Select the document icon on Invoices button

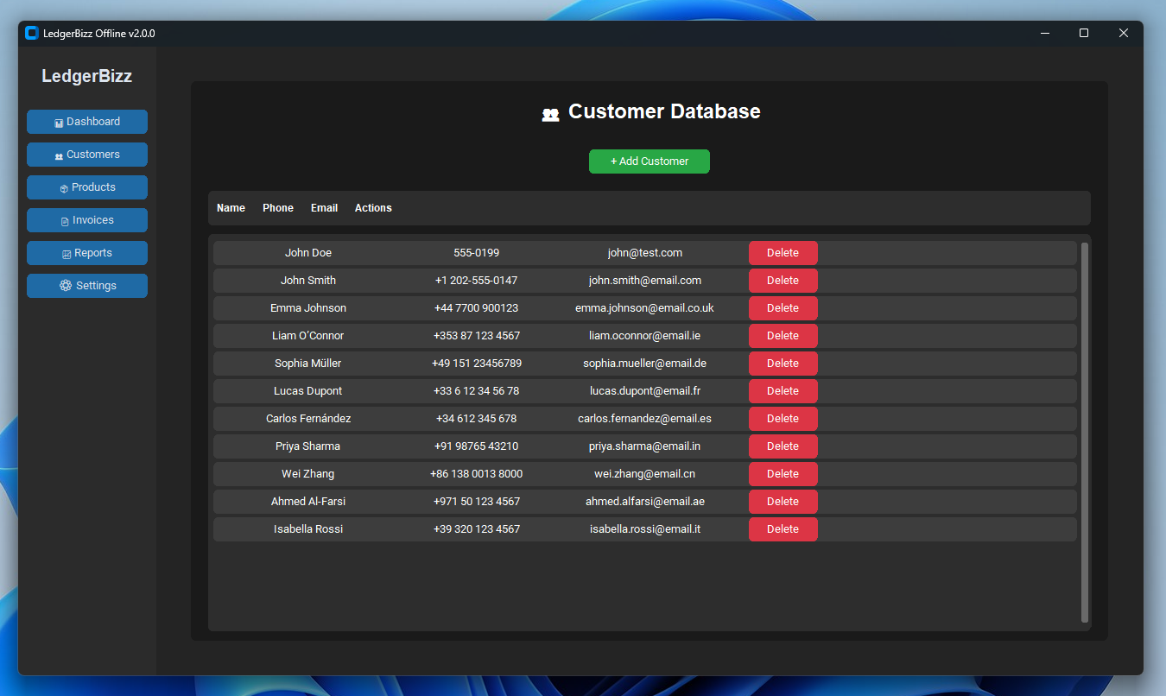coord(63,220)
